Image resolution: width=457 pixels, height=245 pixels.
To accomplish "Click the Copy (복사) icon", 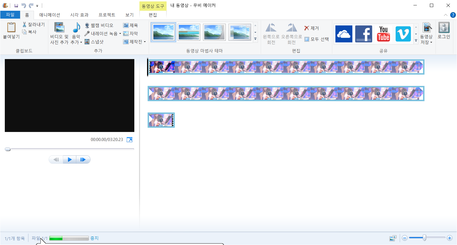I will point(25,32).
